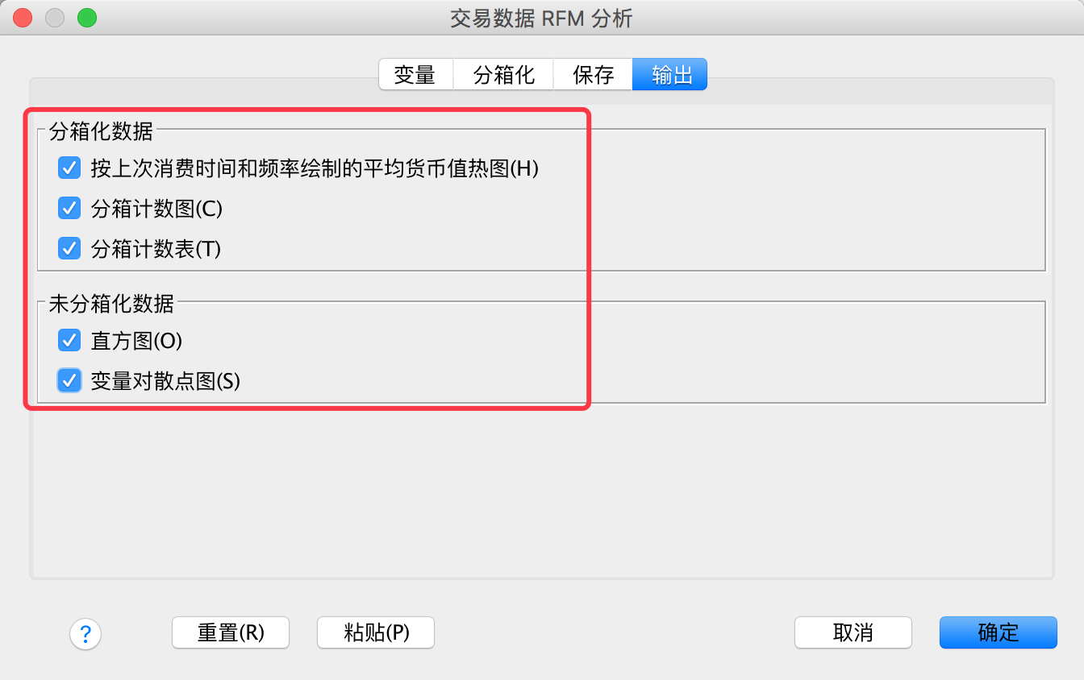This screenshot has height=680, width=1084.
Task: Select the 输出 tab
Action: tap(671, 75)
